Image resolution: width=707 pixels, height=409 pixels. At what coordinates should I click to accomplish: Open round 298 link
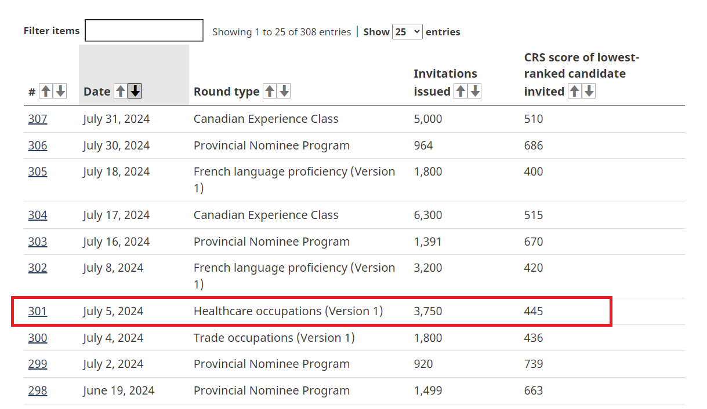pos(38,390)
